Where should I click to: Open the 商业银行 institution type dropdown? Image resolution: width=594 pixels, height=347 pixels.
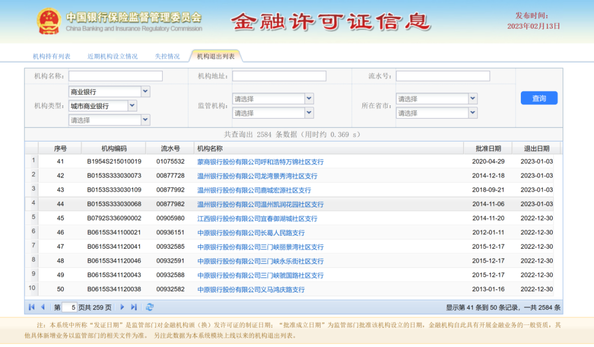145,91
